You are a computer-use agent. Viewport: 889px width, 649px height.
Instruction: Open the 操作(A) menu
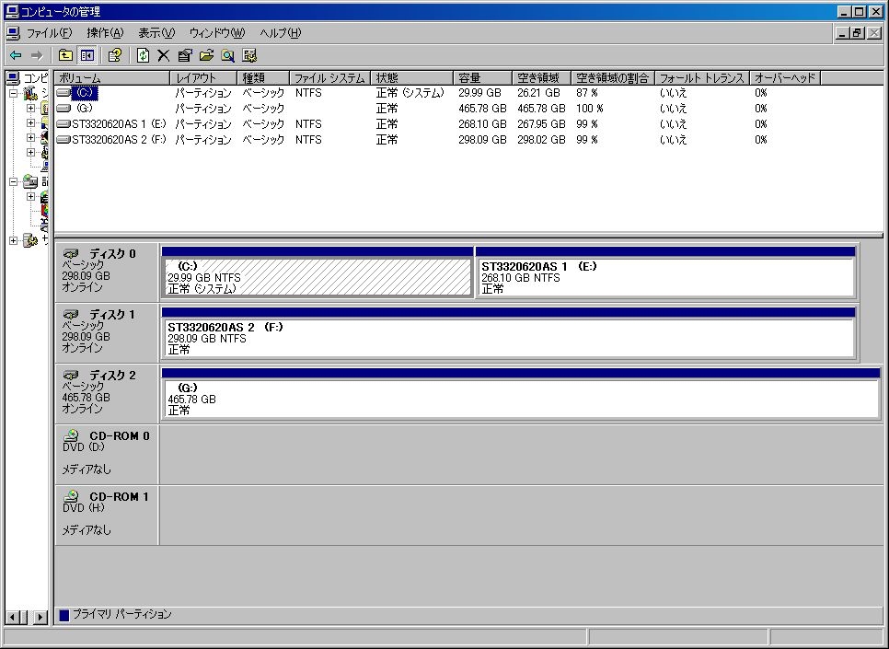[x=104, y=33]
